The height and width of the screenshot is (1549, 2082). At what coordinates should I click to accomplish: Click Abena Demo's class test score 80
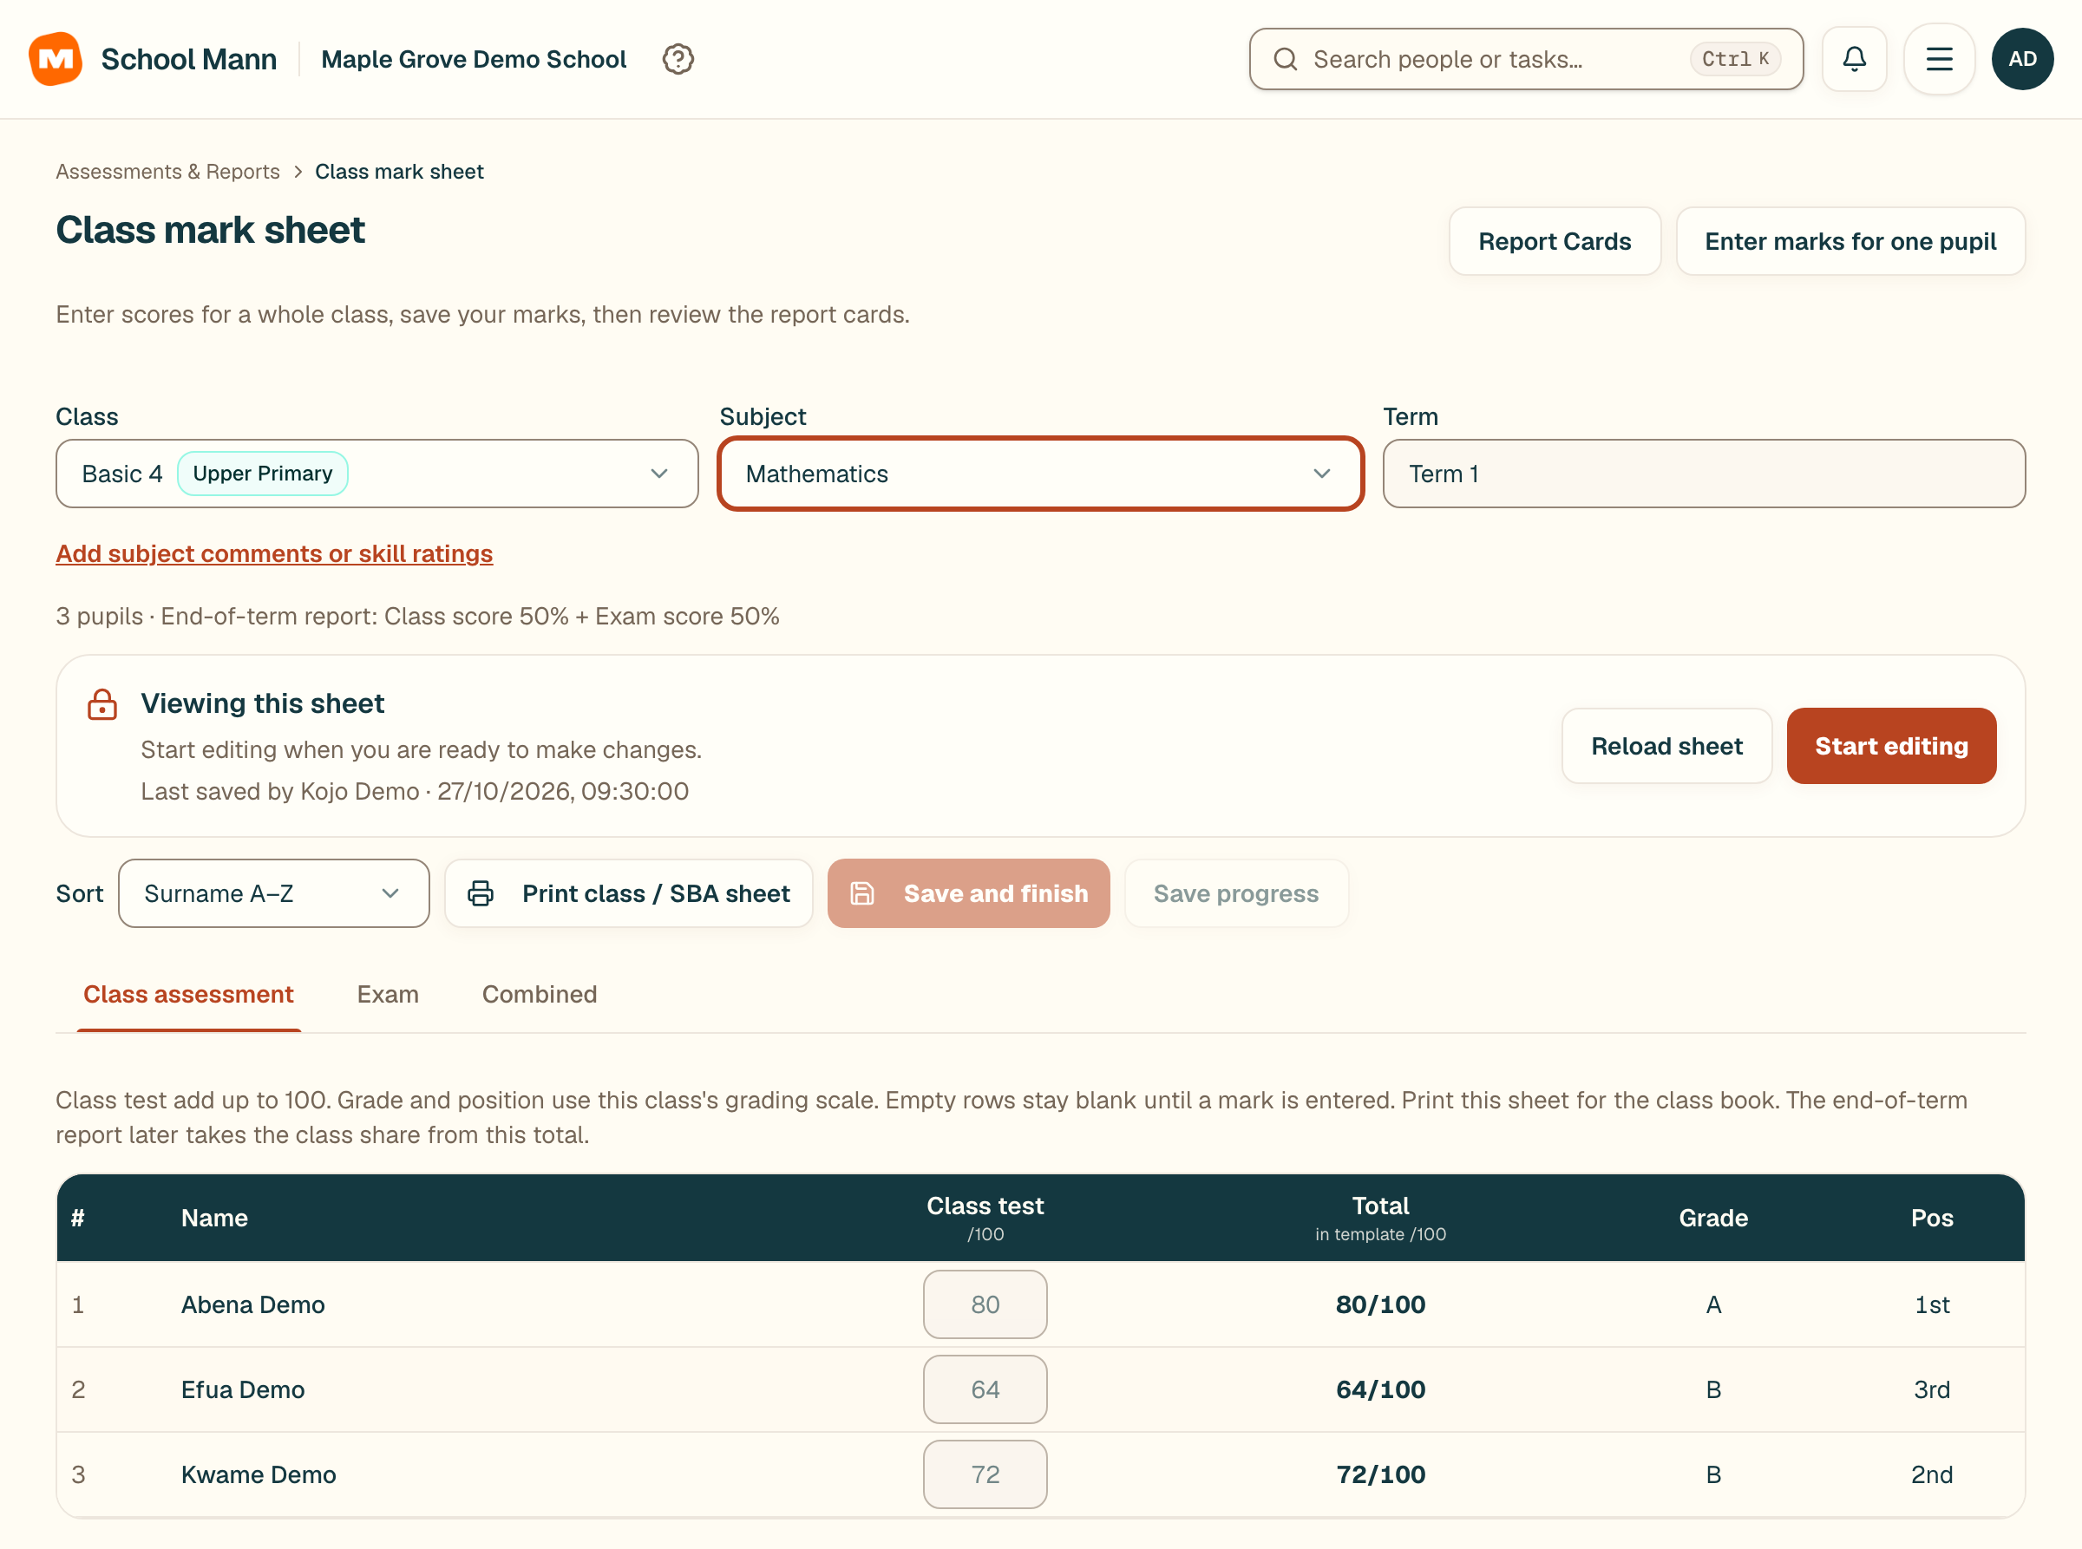pyautogui.click(x=985, y=1304)
